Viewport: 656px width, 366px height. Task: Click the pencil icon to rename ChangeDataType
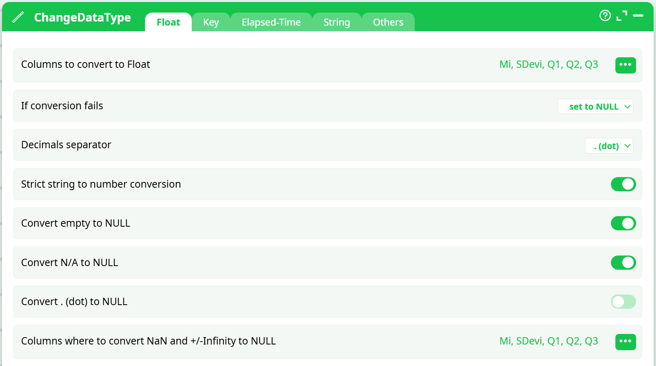pyautogui.click(x=17, y=17)
